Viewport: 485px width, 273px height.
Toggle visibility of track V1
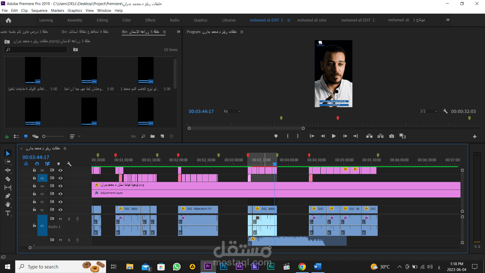60,210
